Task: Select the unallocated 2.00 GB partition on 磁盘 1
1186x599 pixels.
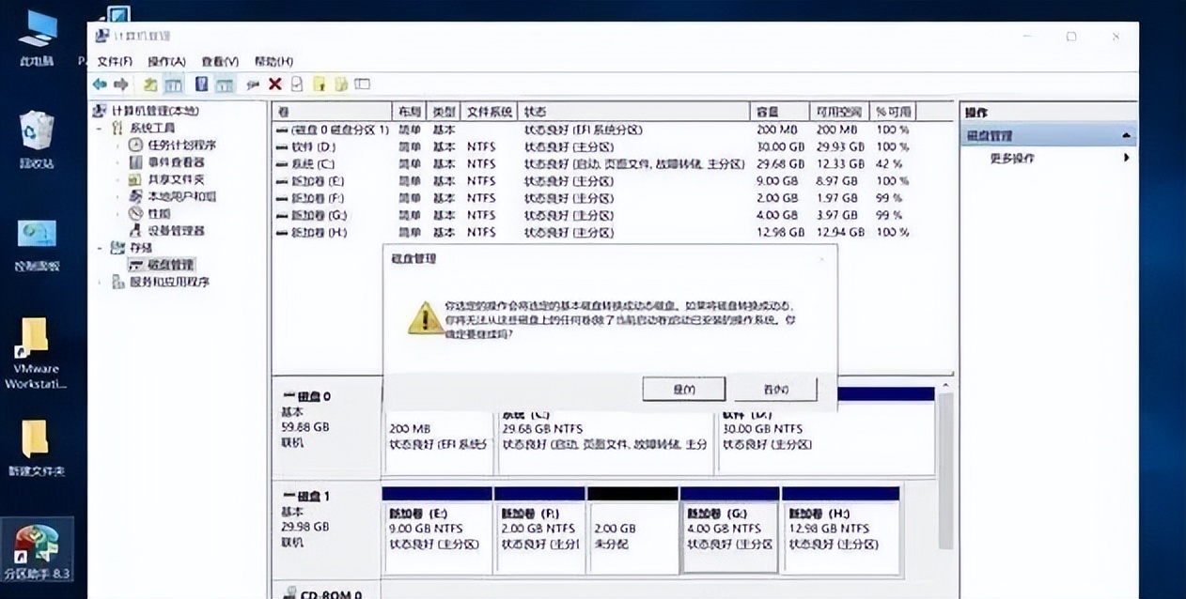Action: pyautogui.click(x=632, y=528)
